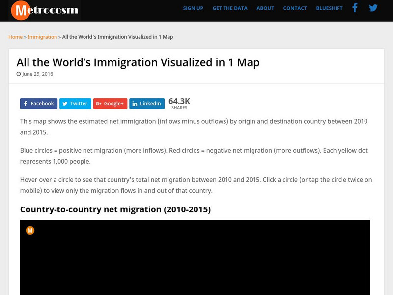Open GET THE DATA in the navigation

click(229, 8)
